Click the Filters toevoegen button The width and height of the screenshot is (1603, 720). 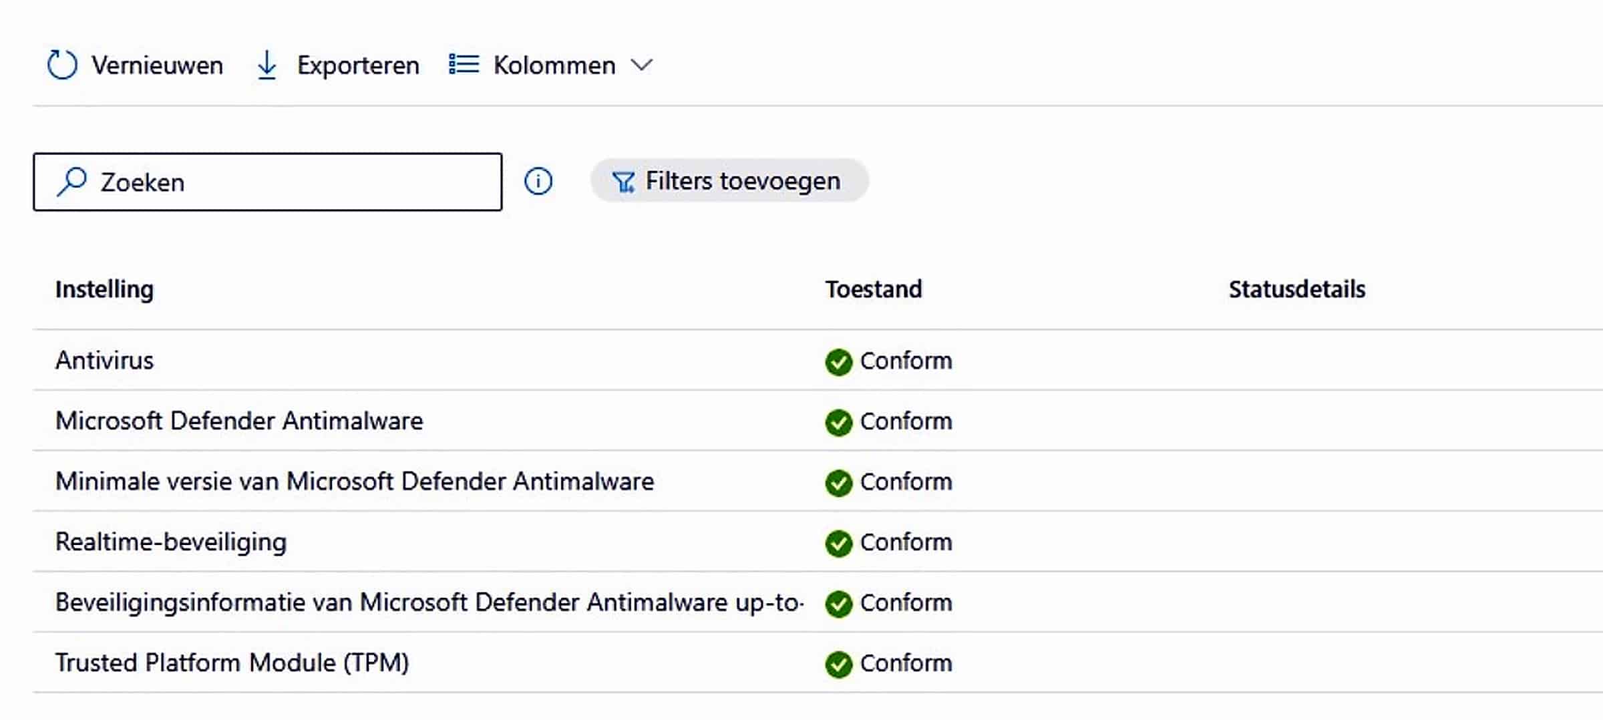729,181
